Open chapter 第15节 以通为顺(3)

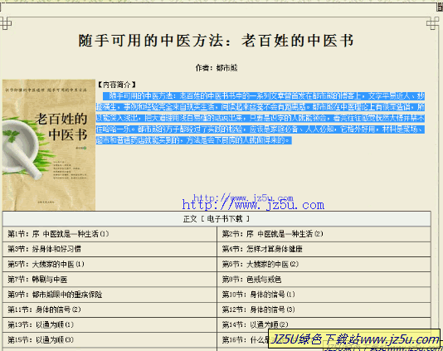[x=41, y=340]
